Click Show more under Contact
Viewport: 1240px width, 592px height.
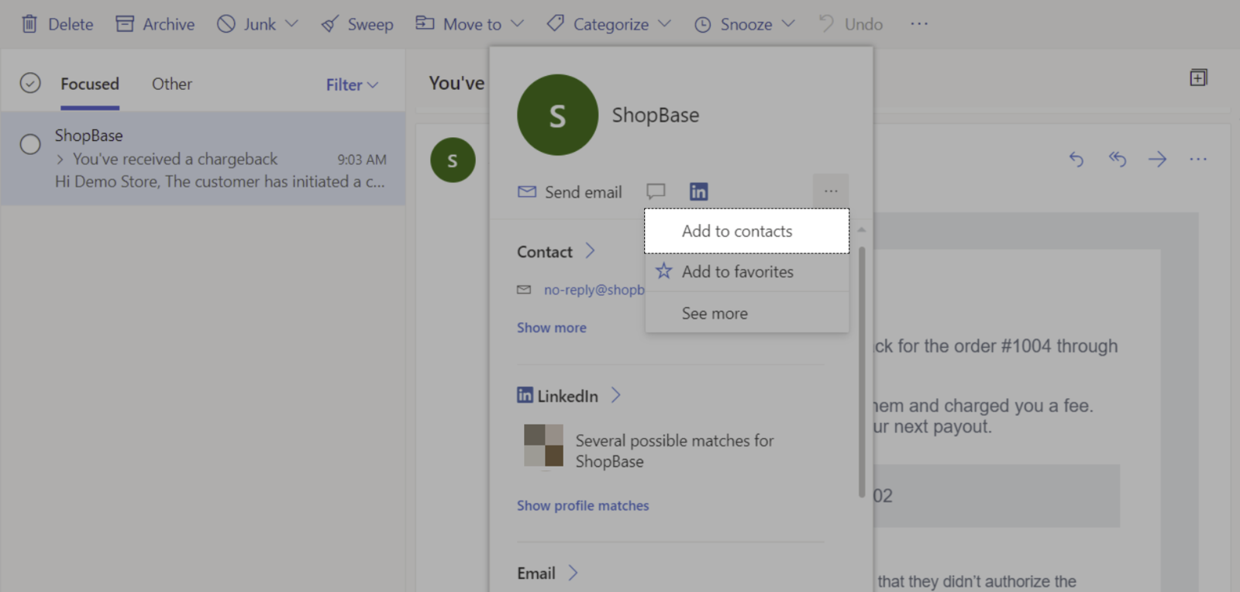click(552, 328)
